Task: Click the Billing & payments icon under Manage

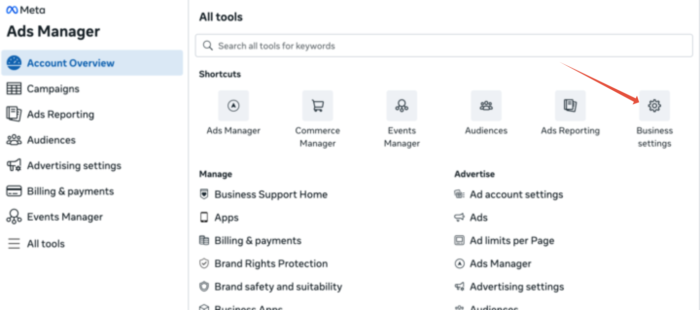Action: [204, 240]
